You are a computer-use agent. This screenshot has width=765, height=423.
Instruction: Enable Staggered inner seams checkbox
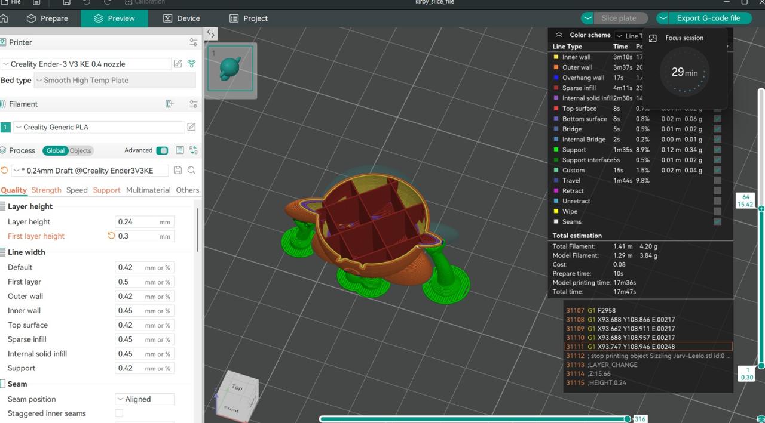[119, 413]
